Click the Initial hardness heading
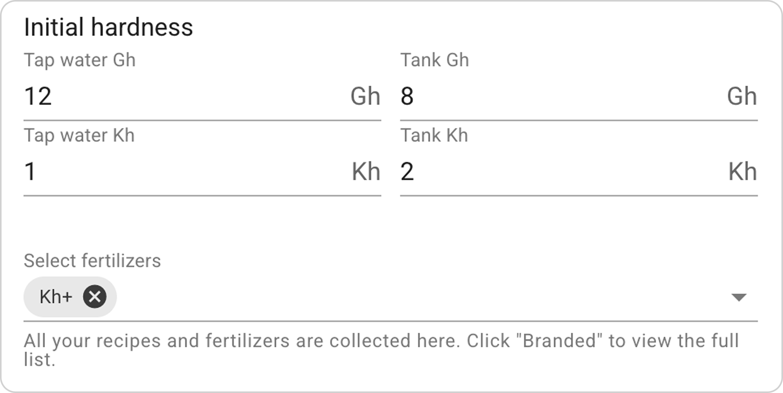 coord(108,27)
